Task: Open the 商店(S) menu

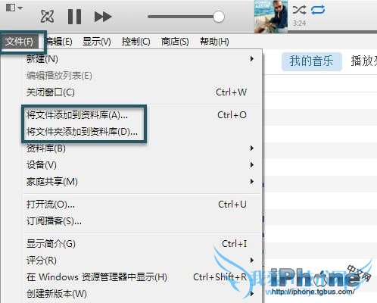Action: click(x=175, y=42)
